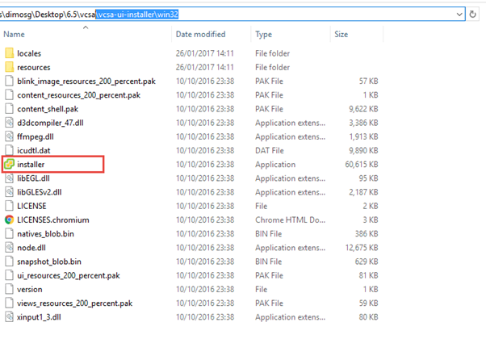Click the locales folder icon

10,53
